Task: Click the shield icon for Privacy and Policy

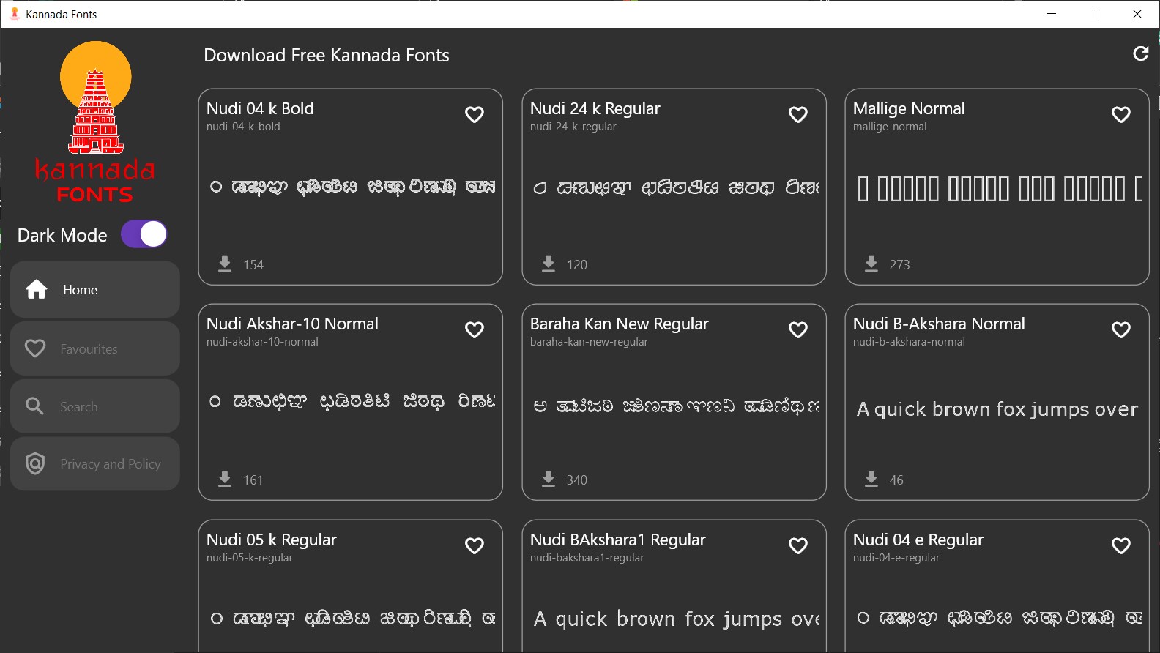Action: pos(35,463)
